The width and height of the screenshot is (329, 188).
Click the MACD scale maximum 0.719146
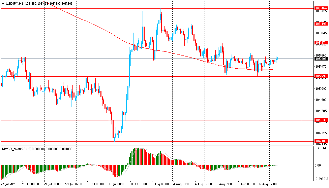(321, 148)
